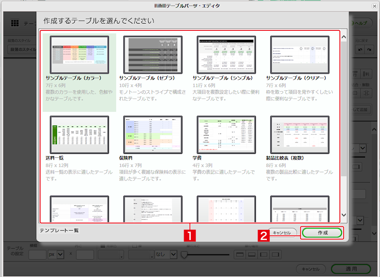Close the テーブルパーツ・エディタ window
Viewport: 380px width, 277px height.
coord(375,6)
